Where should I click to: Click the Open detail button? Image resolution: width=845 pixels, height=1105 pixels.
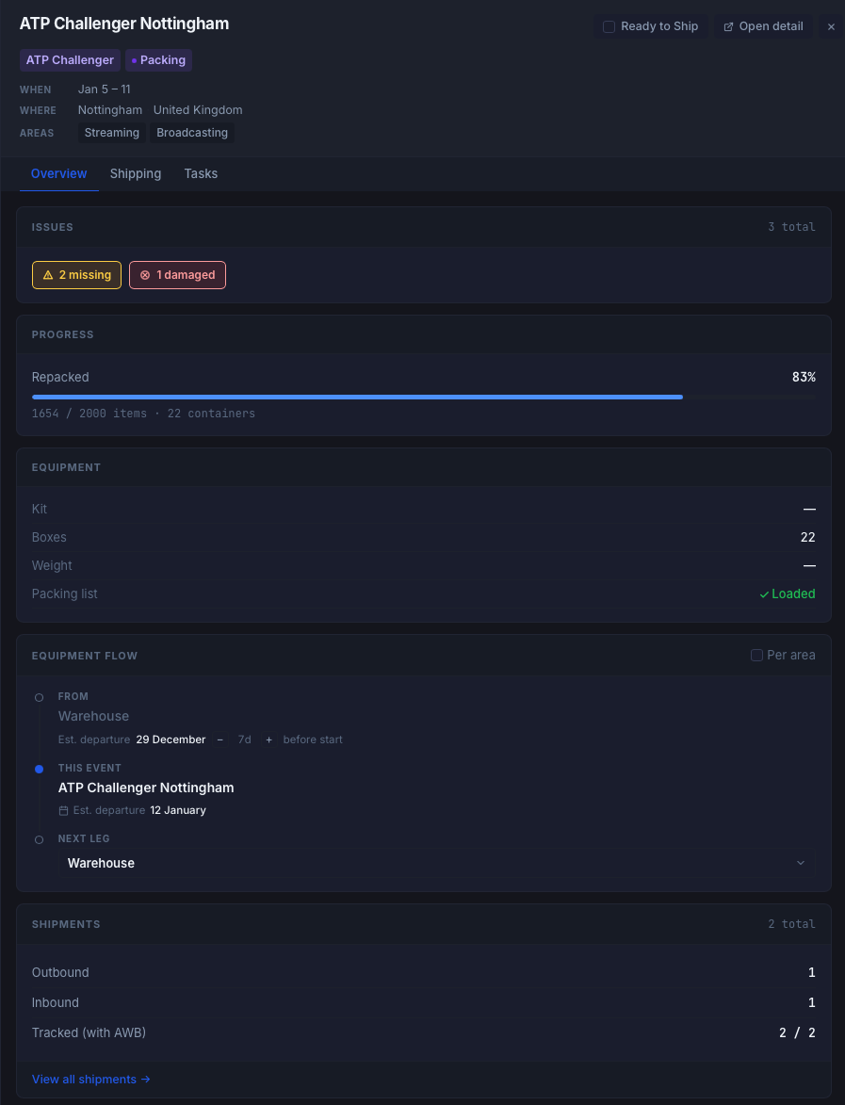[x=762, y=26]
